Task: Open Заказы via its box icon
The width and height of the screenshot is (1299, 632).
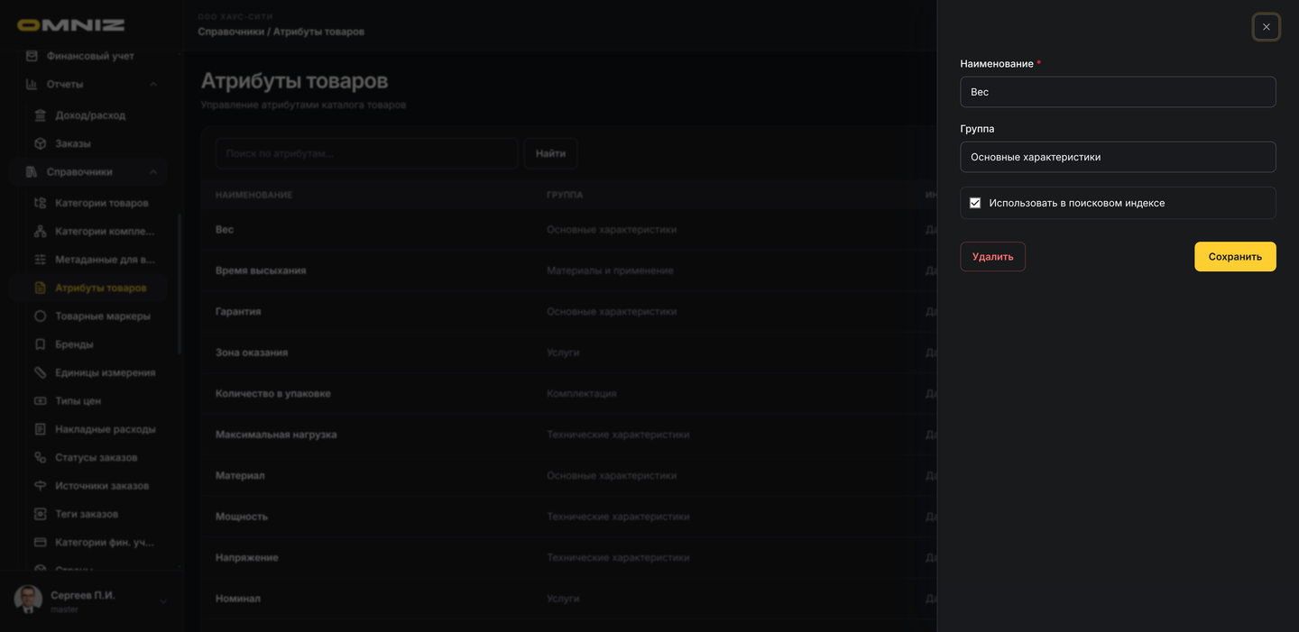Action: tap(40, 143)
